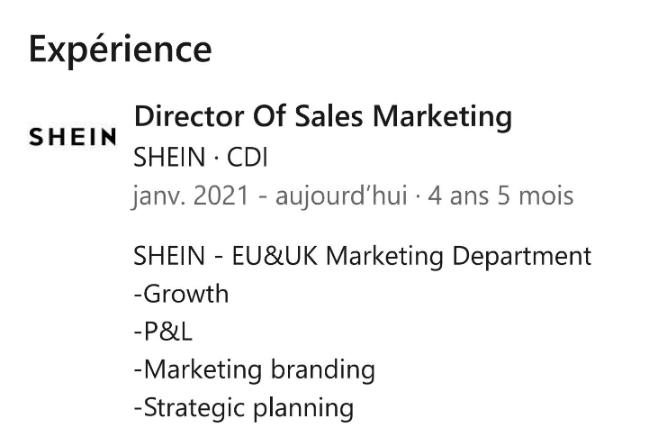The height and width of the screenshot is (437, 649).
Task: Click the -Strategic planning bullet line
Action: click(x=244, y=408)
